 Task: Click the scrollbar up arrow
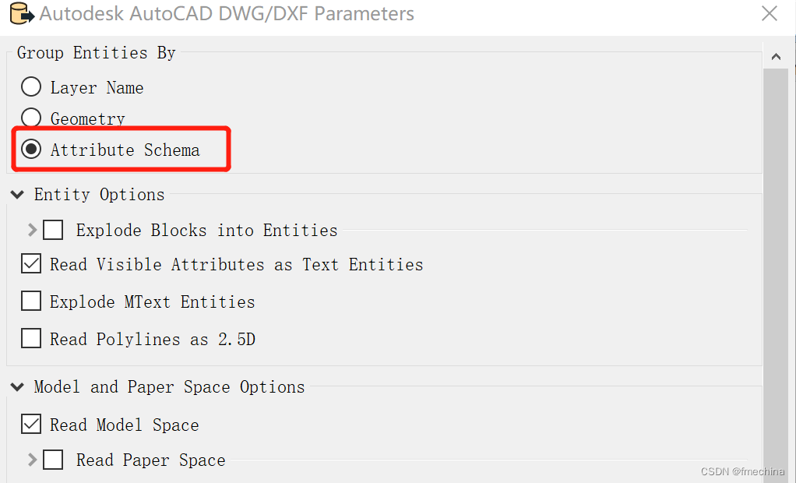pos(776,56)
